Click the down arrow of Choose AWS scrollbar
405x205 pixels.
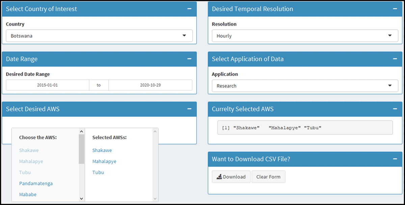[81, 199]
